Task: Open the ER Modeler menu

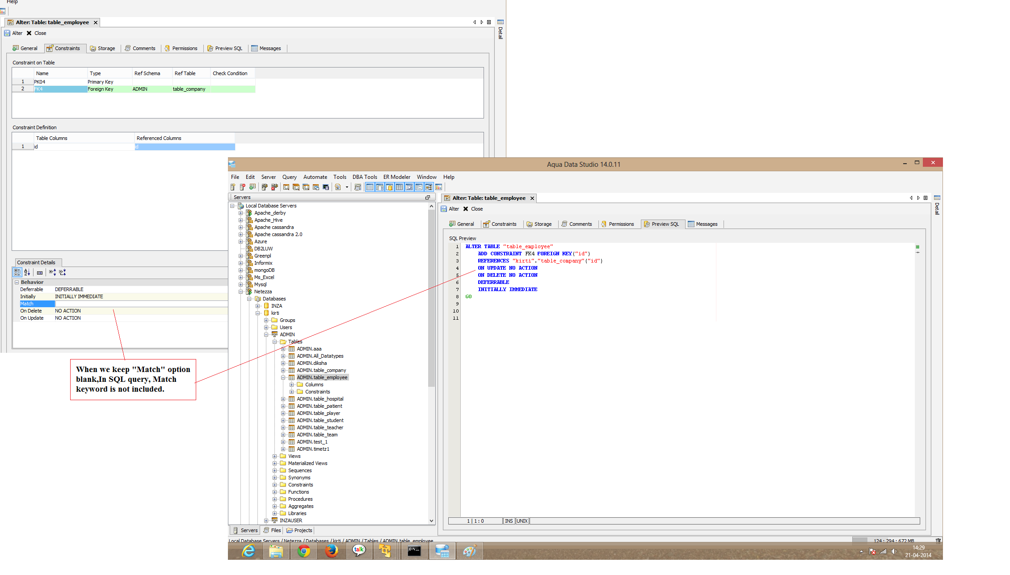Action: pos(397,177)
